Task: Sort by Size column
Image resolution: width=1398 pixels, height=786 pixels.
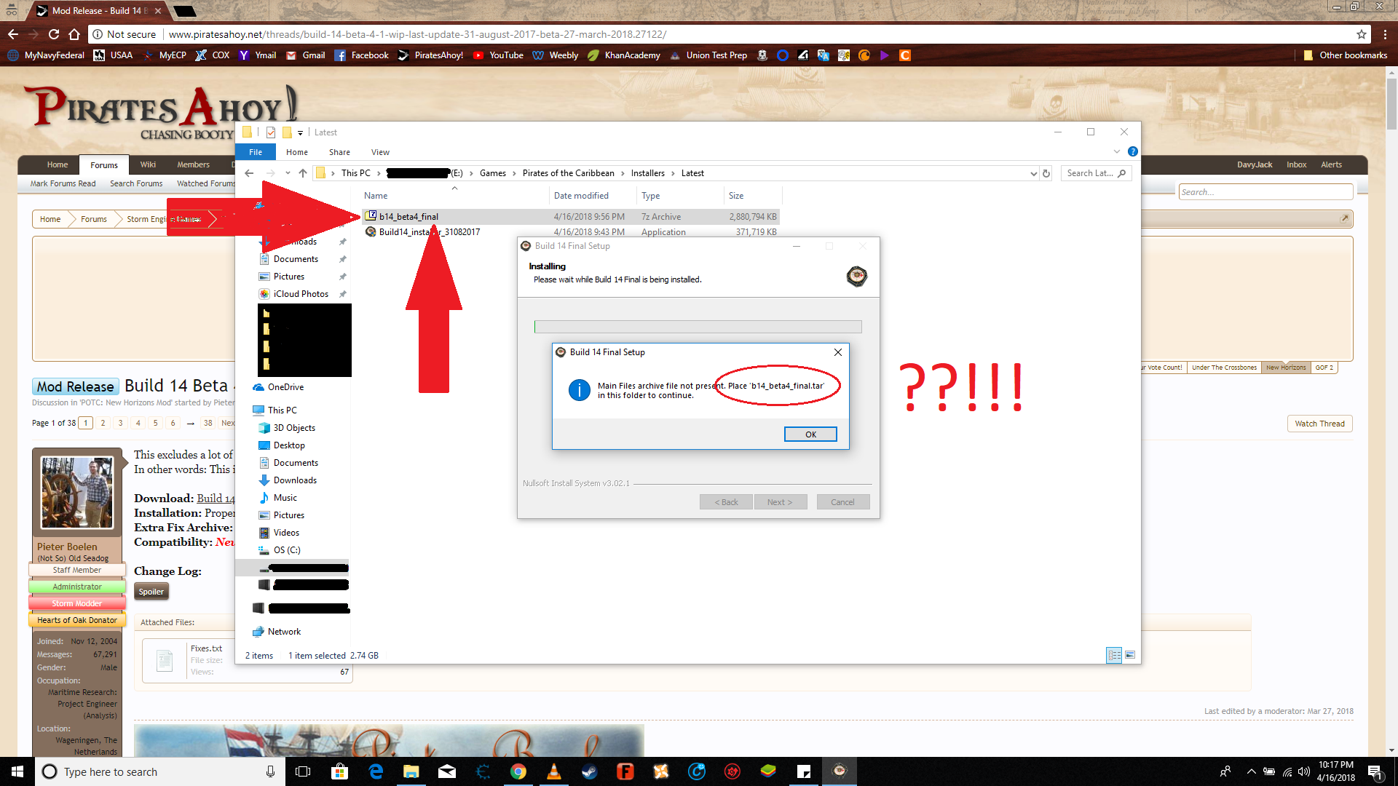Action: [x=753, y=196]
